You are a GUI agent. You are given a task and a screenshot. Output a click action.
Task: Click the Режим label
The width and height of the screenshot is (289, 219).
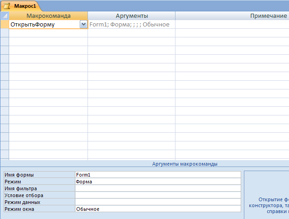[13, 182]
